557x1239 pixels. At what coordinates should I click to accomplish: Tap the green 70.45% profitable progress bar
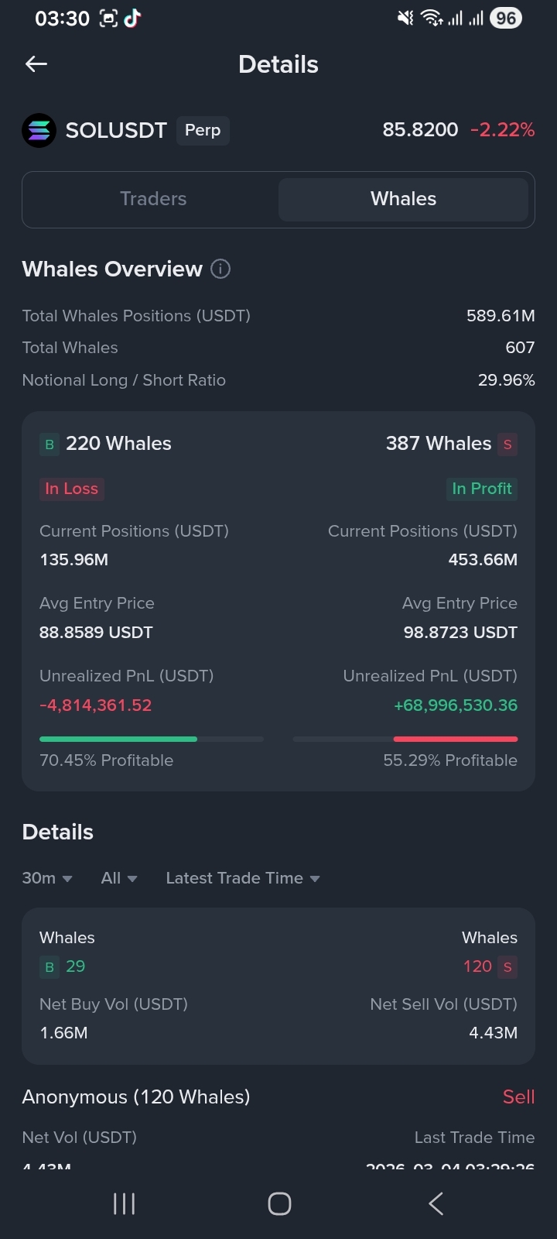pos(118,739)
